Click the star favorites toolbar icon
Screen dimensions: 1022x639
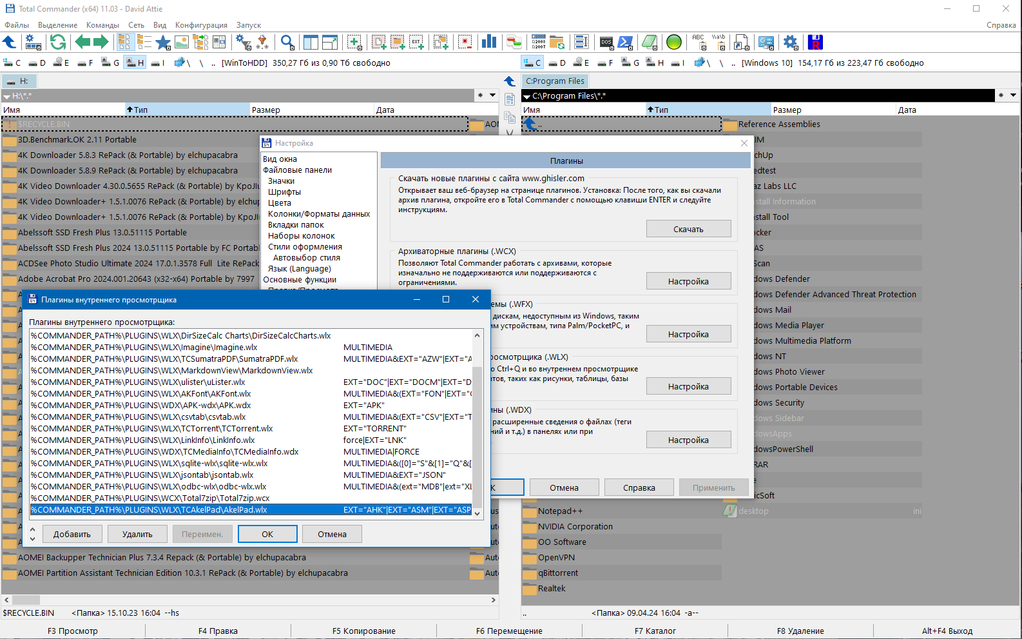pyautogui.click(x=163, y=43)
